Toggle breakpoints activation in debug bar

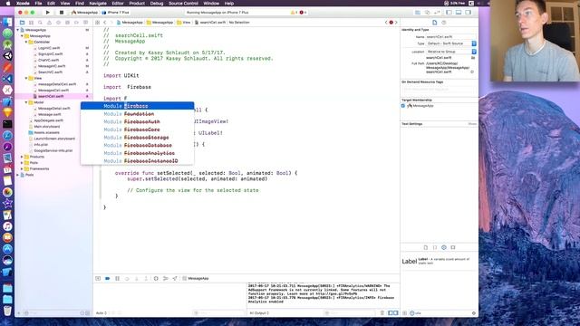[108, 278]
